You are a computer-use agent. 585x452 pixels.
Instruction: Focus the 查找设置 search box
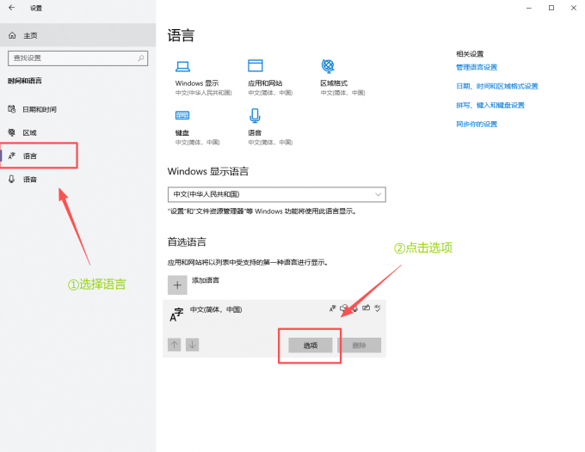(x=77, y=58)
